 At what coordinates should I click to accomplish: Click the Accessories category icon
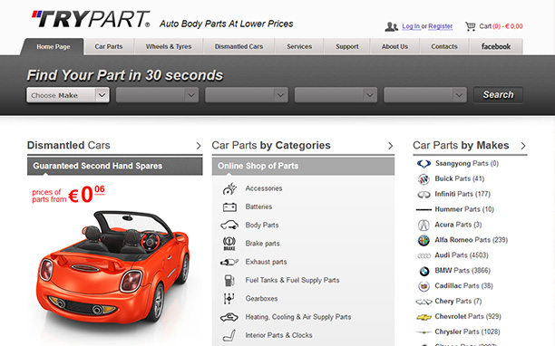[229, 188]
